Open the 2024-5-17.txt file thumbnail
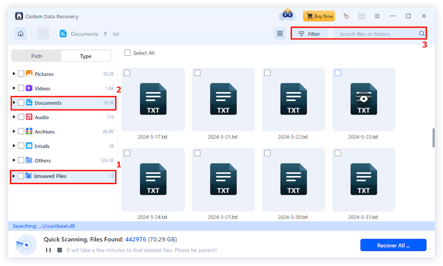This screenshot has width=443, height=266. click(x=153, y=100)
